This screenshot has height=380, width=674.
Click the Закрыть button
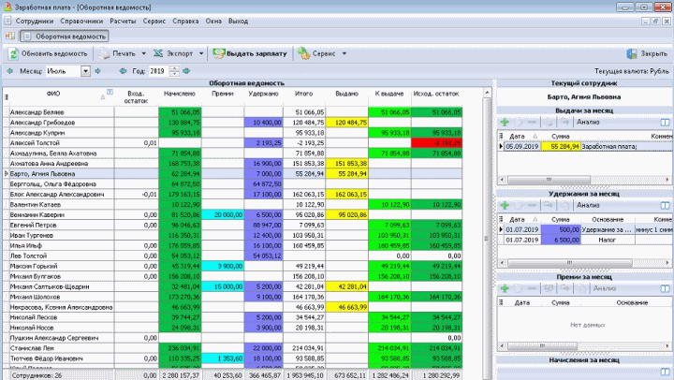(x=648, y=53)
